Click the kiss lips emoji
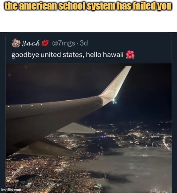177x193 pixels. (x=45, y=43)
